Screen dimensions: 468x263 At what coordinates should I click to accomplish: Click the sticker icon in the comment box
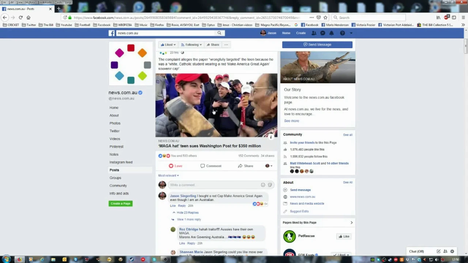click(x=270, y=185)
